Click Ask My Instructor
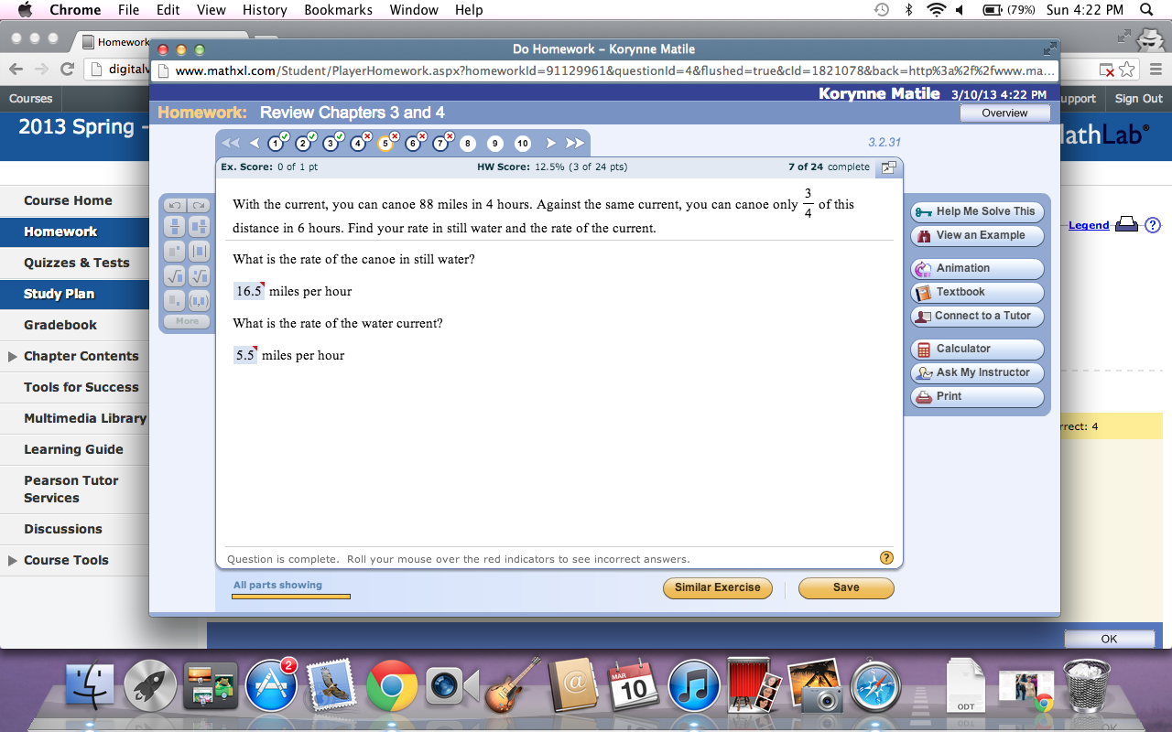 point(977,372)
